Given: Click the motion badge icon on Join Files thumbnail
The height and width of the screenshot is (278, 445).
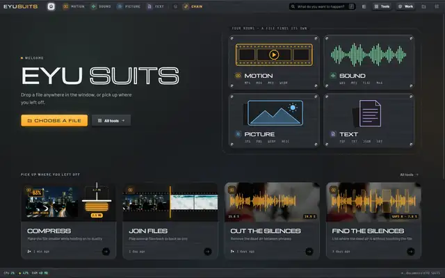Looking at the screenshot, I should click(130, 190).
